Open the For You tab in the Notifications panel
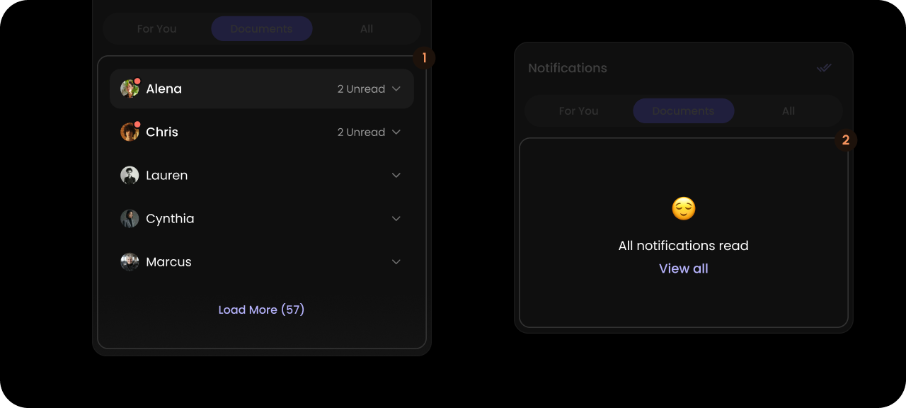 579,111
